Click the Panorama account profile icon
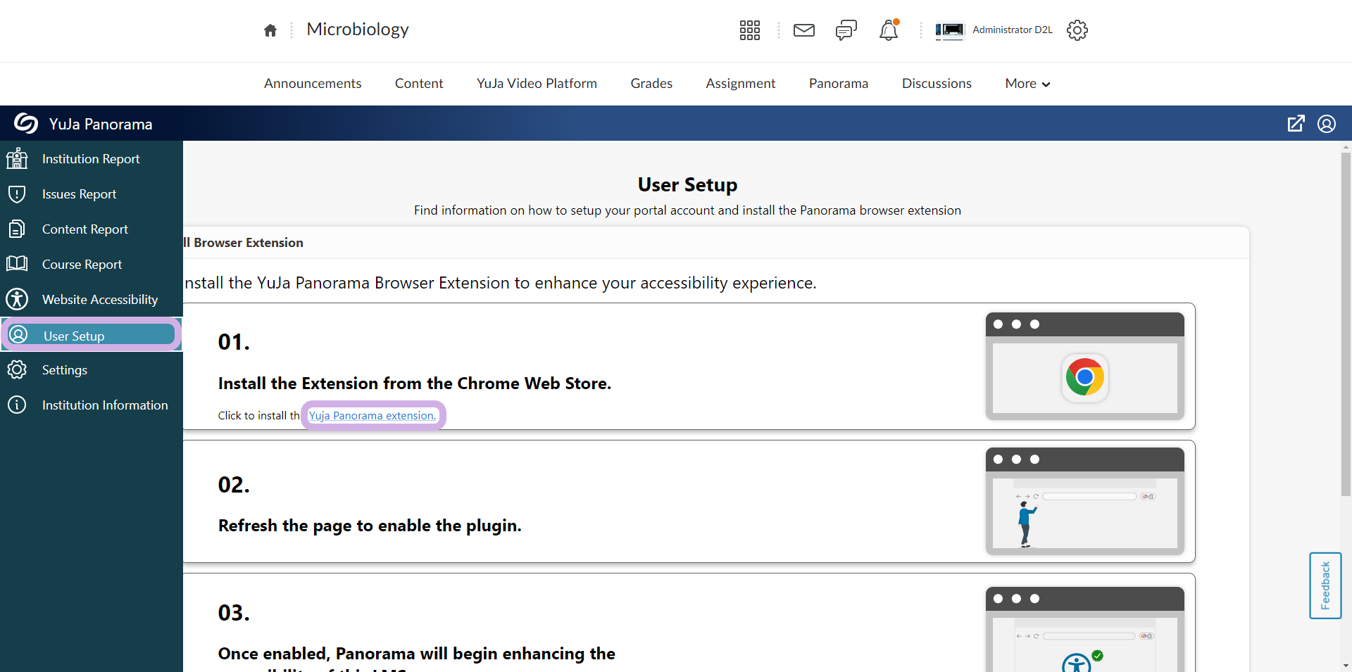 (1327, 124)
